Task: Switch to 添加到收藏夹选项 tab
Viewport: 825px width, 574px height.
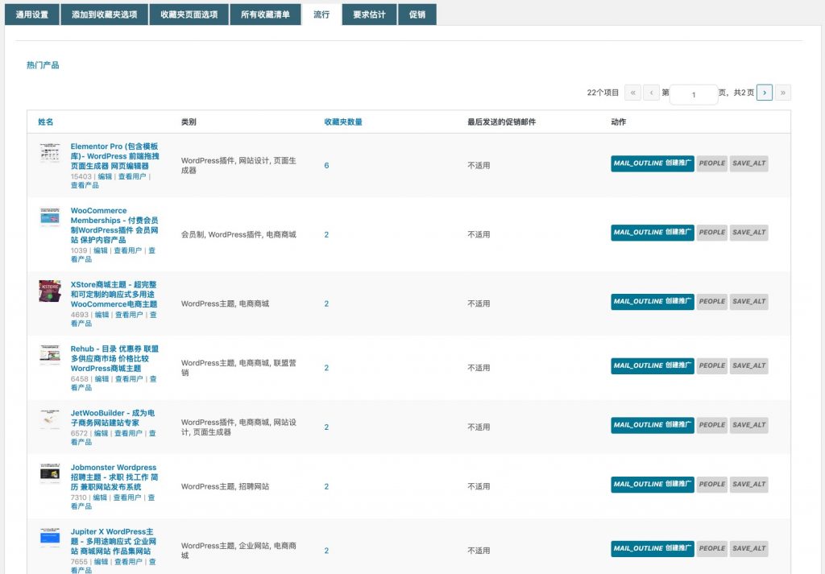Action: (x=104, y=14)
